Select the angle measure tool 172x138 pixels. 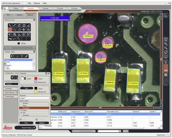(x=29, y=25)
